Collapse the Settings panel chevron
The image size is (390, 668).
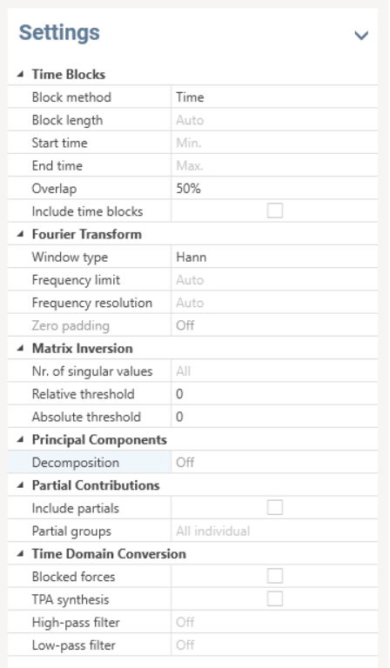[x=361, y=36]
